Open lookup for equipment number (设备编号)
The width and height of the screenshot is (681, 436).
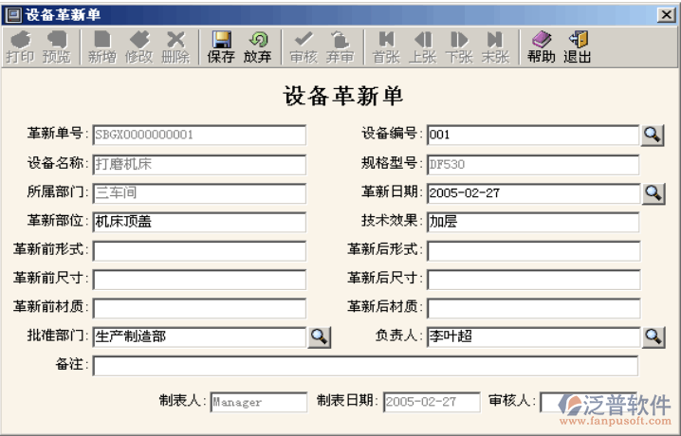pos(653,135)
